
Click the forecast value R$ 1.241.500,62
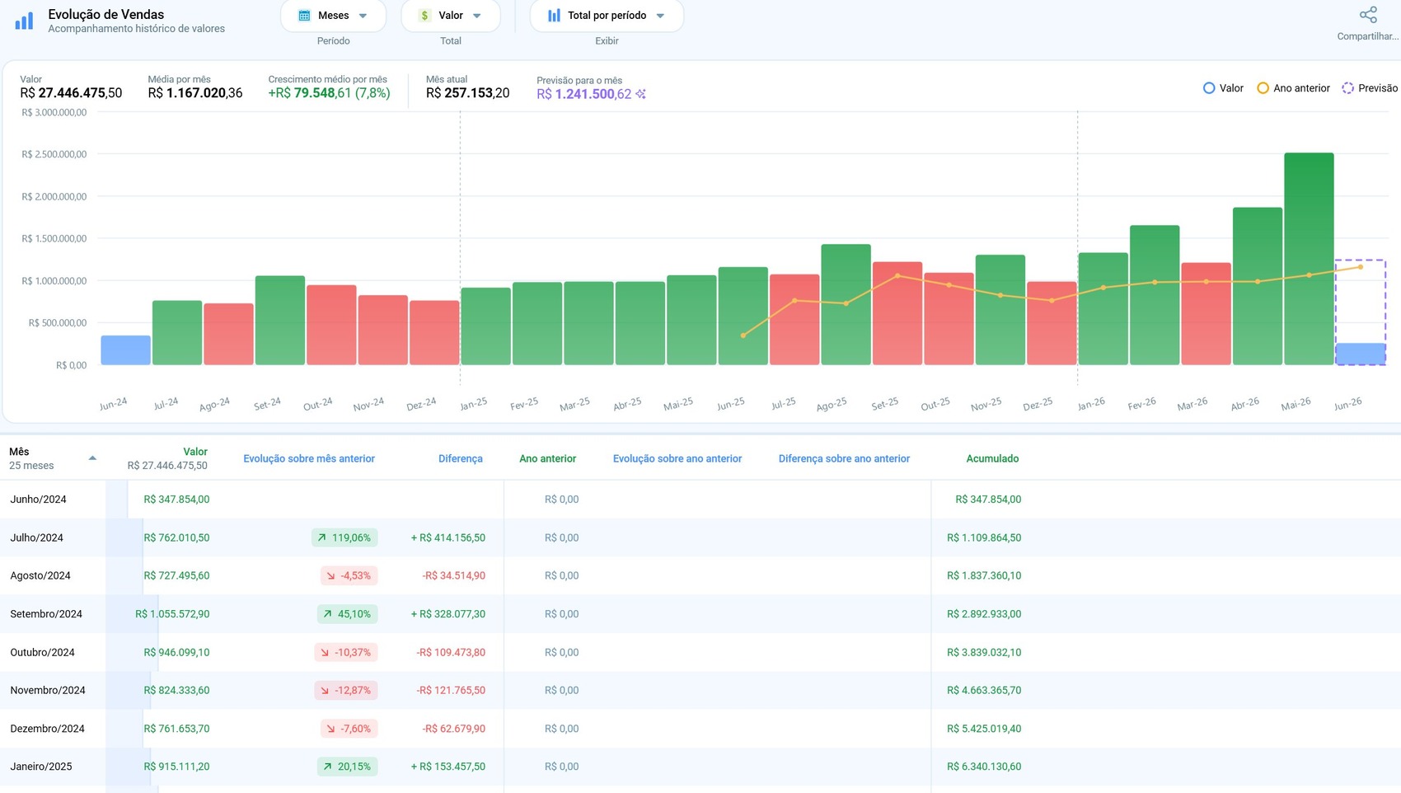583,94
